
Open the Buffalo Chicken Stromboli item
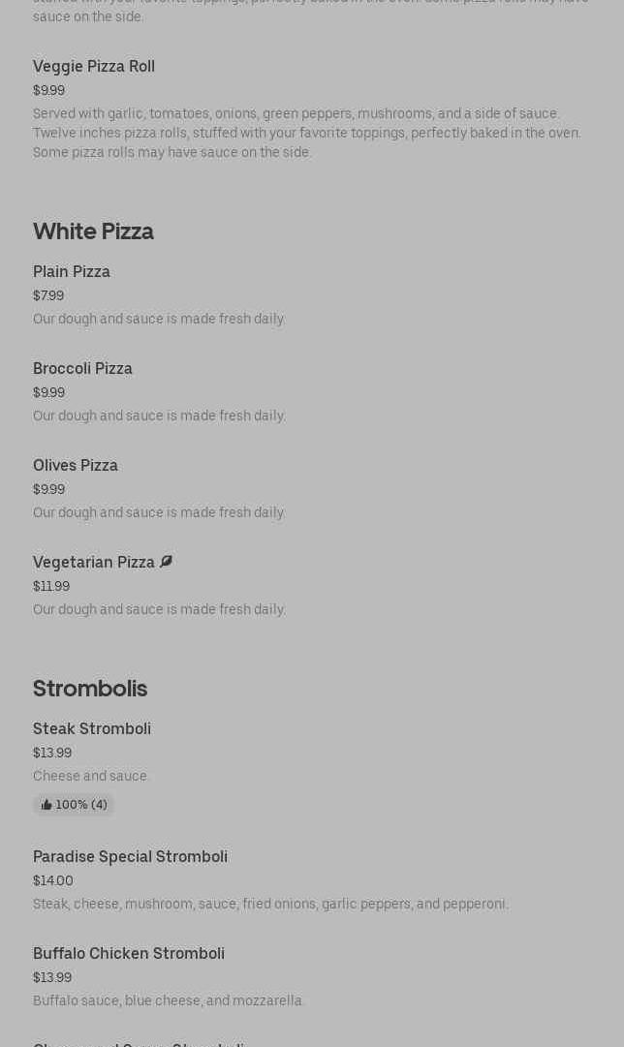(129, 954)
